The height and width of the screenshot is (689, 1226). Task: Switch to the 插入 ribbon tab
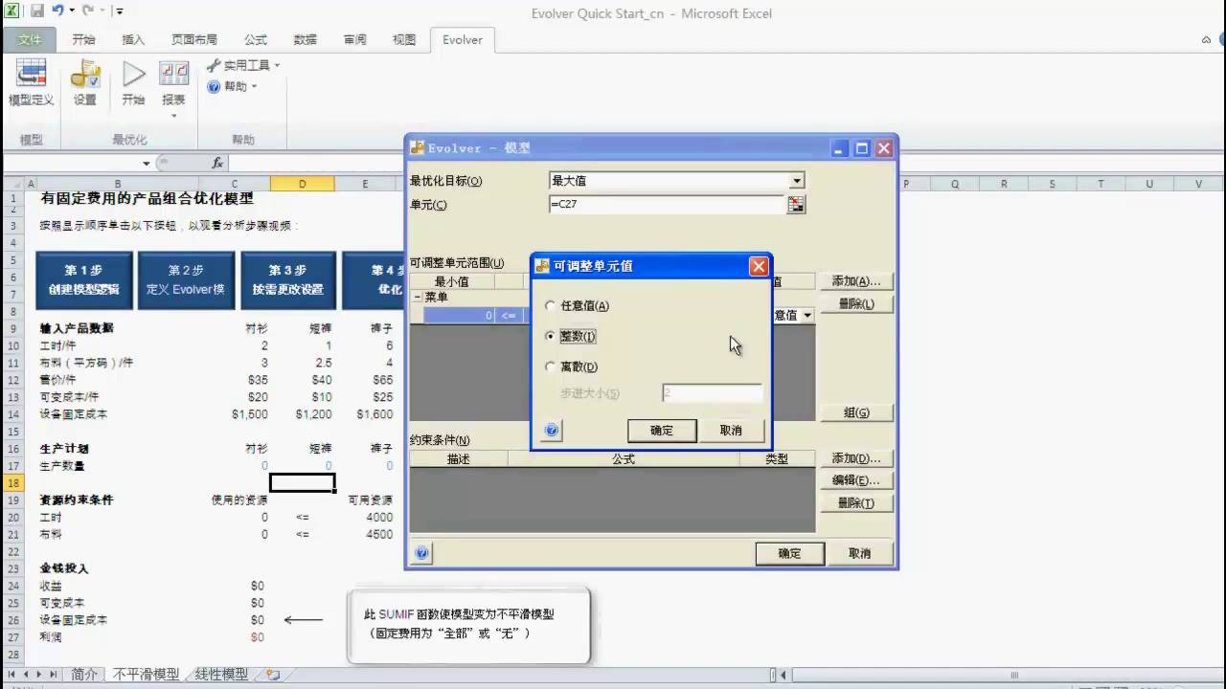pos(133,39)
